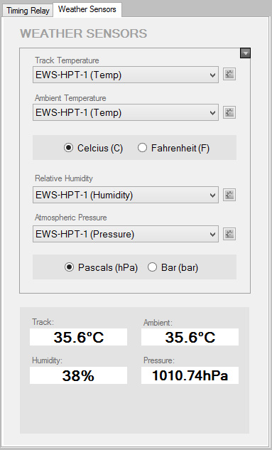Click the Ambient Temperature sensor settings icon
This screenshot has height=450, width=272.
tap(229, 112)
